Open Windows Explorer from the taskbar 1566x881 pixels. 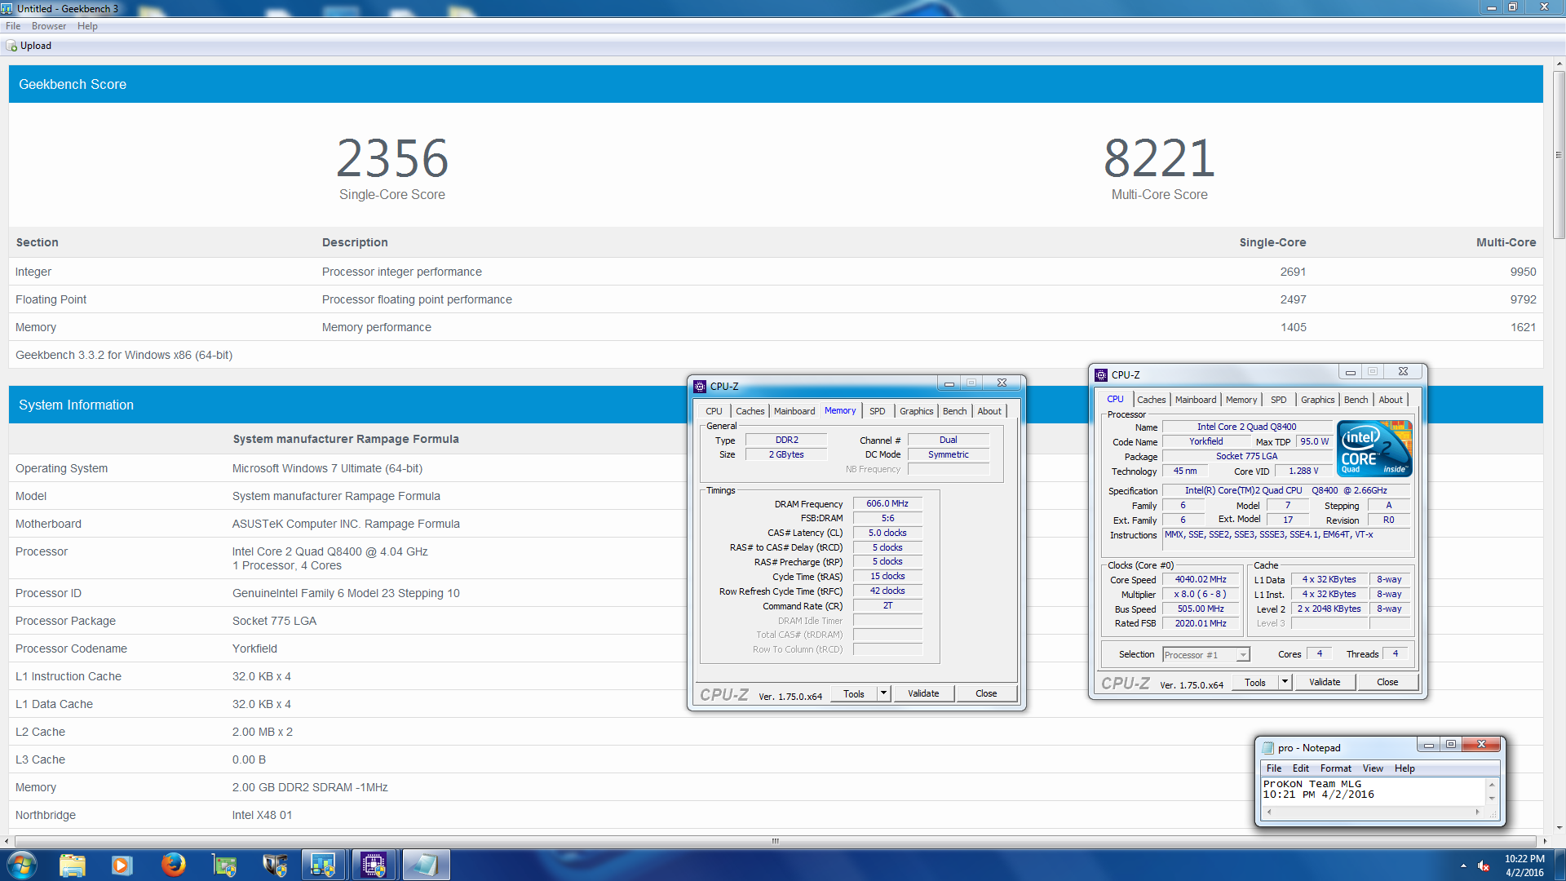pyautogui.click(x=73, y=865)
